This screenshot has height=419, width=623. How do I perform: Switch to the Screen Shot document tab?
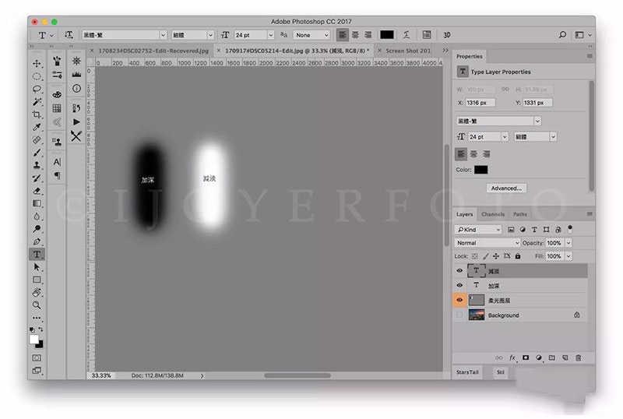point(408,51)
